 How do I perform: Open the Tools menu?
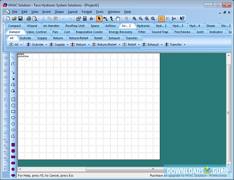tap(100, 12)
